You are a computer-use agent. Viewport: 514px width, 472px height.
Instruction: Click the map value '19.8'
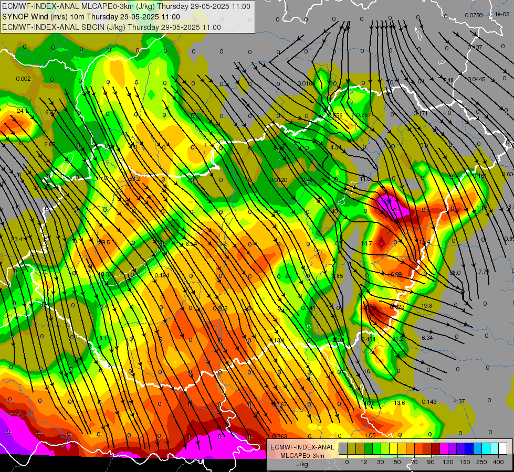click(x=426, y=306)
